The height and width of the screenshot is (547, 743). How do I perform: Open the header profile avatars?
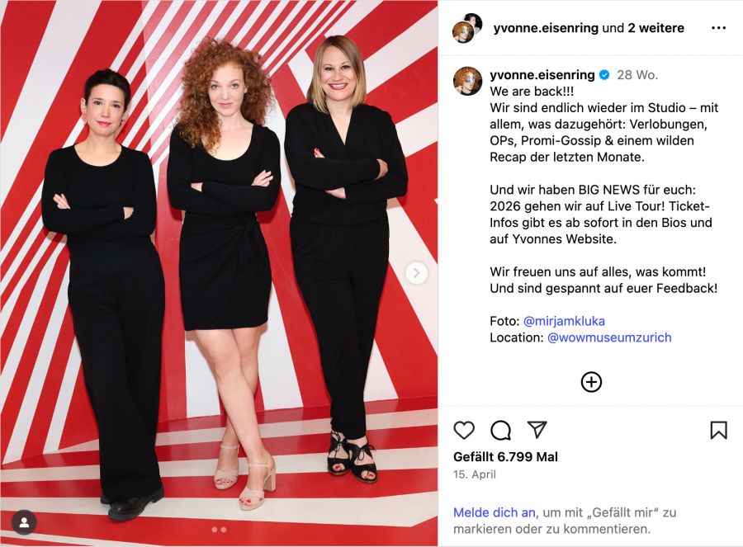467,28
